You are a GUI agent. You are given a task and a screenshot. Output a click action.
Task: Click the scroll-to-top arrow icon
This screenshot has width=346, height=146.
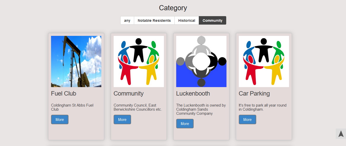pos(341,134)
